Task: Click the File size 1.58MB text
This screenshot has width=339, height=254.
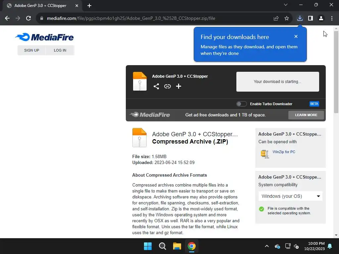Action: (149, 156)
